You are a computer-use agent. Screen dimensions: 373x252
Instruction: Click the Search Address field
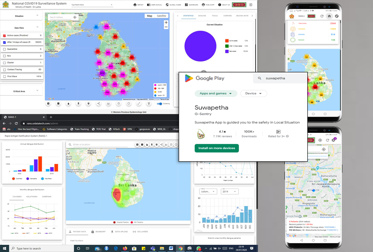61,17
